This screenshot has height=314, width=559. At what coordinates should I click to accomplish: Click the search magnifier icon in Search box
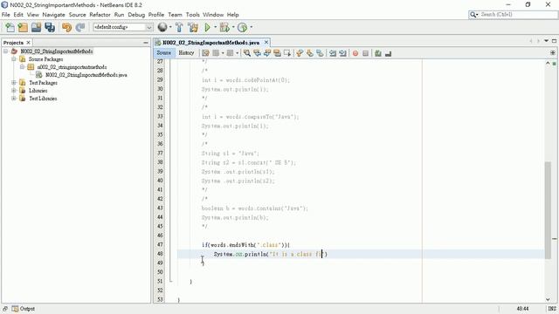click(x=473, y=15)
